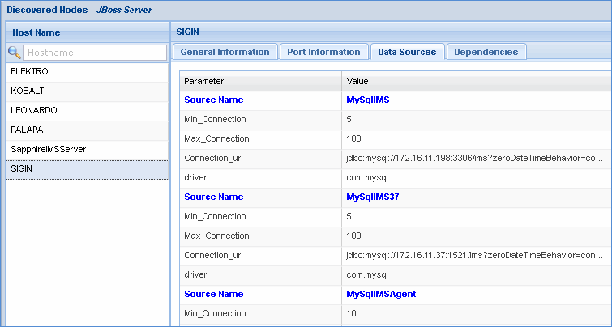This screenshot has width=612, height=327.
Task: Select the KOBALT host
Action: pos(27,91)
